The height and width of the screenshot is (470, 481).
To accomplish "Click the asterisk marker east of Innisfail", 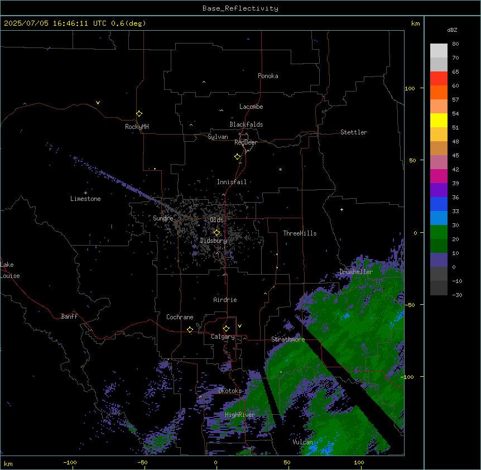I will click(x=280, y=169).
